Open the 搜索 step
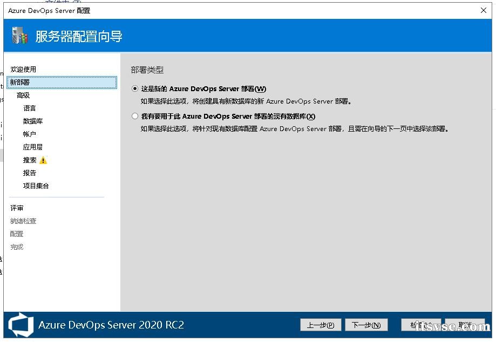The image size is (496, 342). point(30,160)
